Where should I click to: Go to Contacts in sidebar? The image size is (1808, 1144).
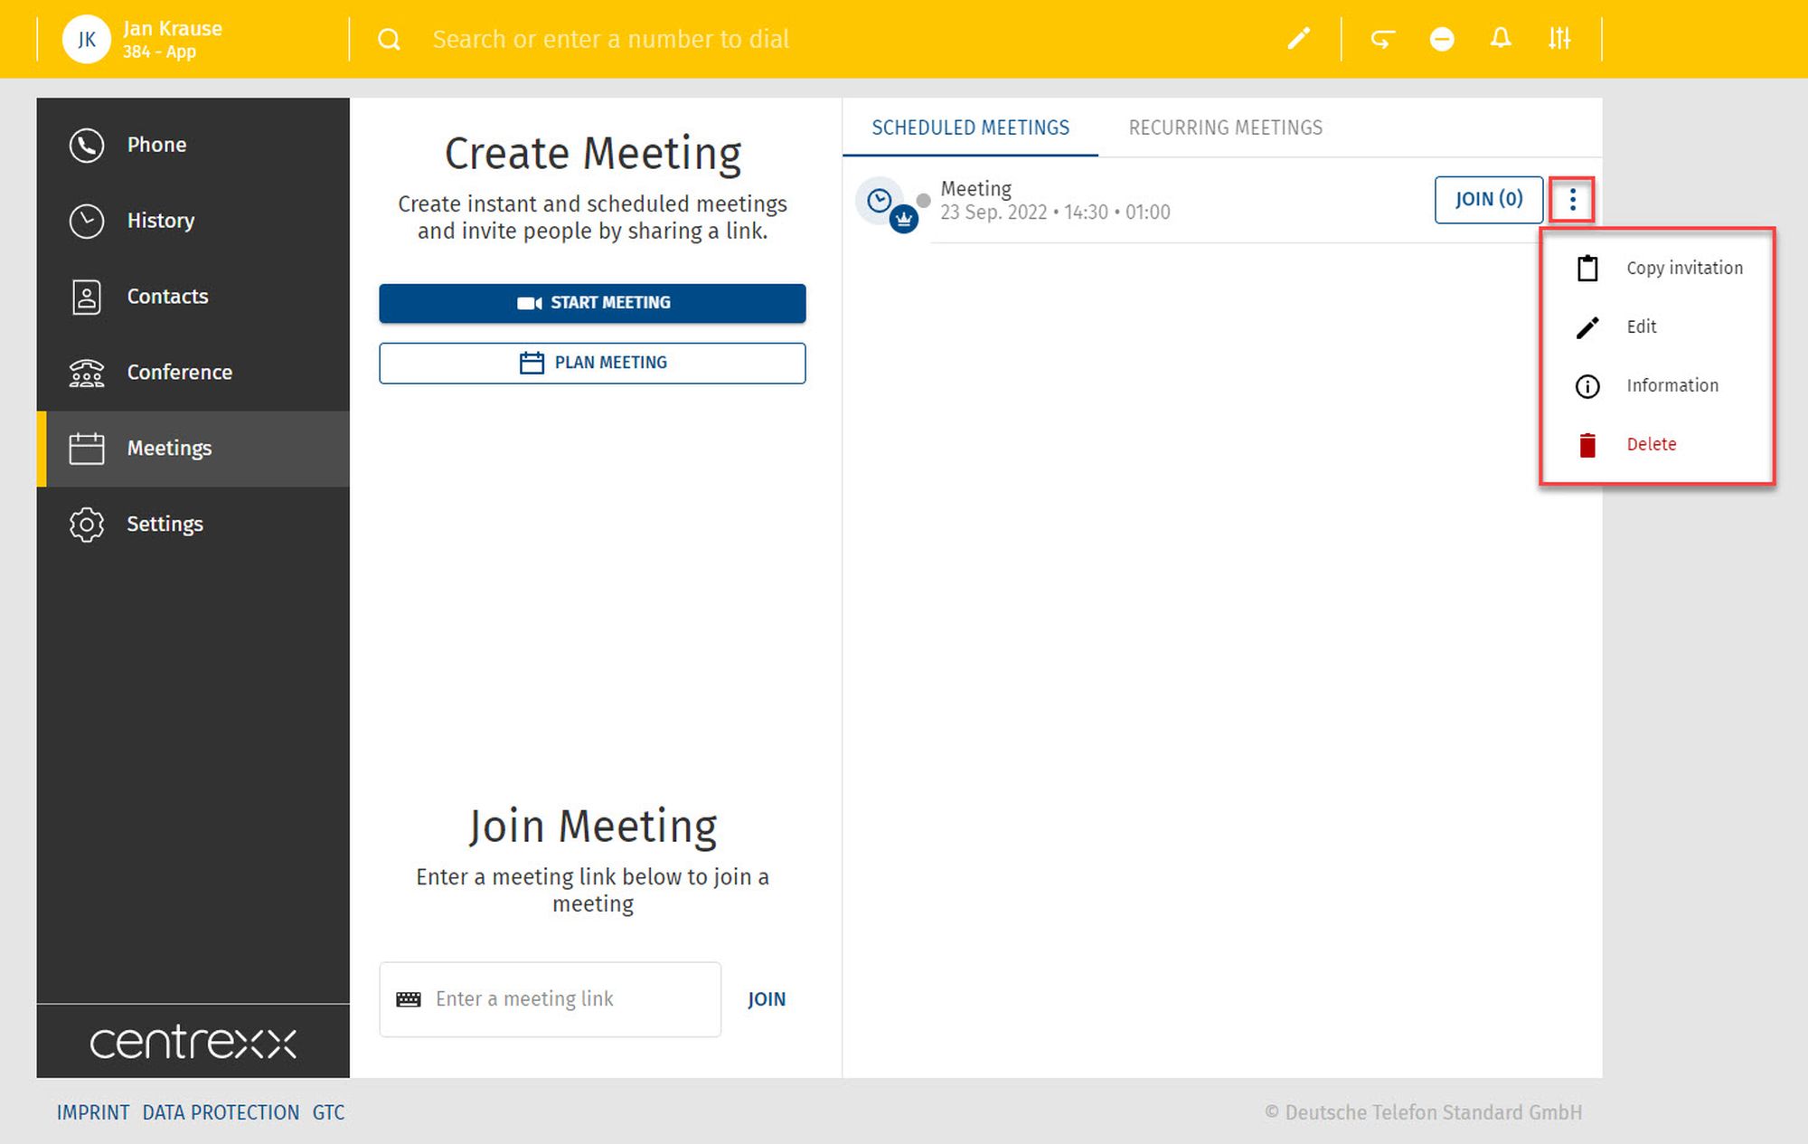point(167,297)
